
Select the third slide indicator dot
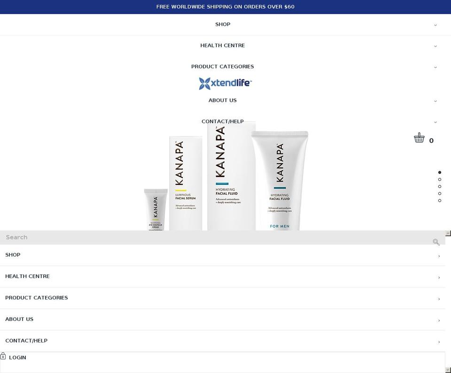[x=440, y=187]
